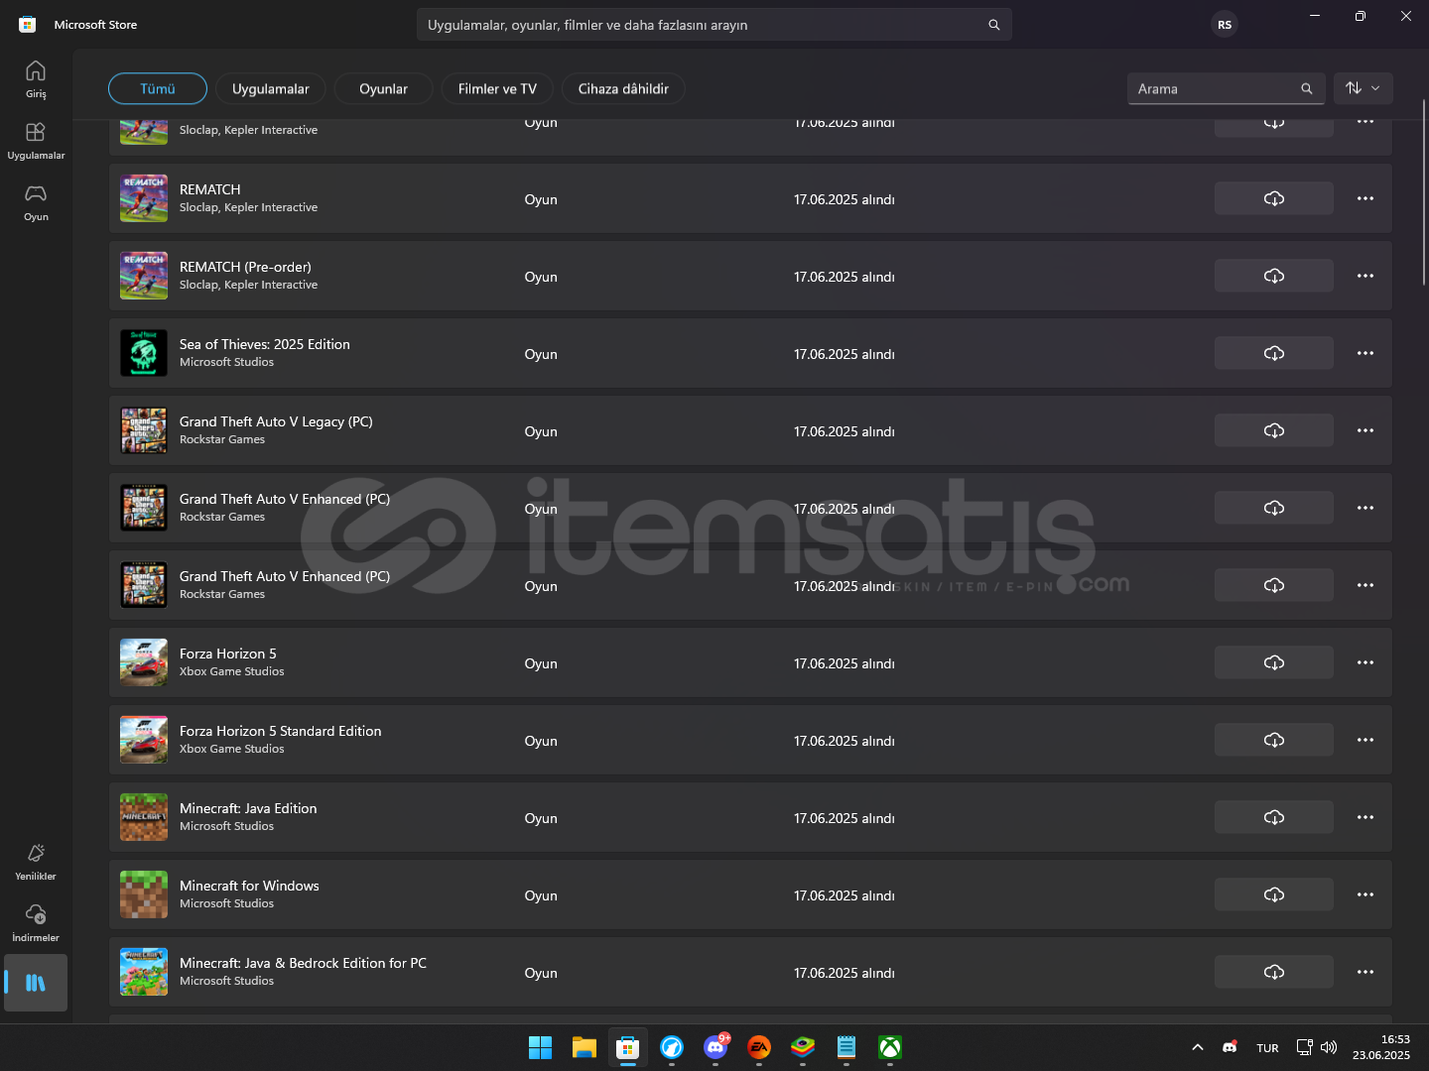Open more options for Forza Horizon 5 Standard
Viewport: 1429px width, 1071px height.
[x=1365, y=740]
